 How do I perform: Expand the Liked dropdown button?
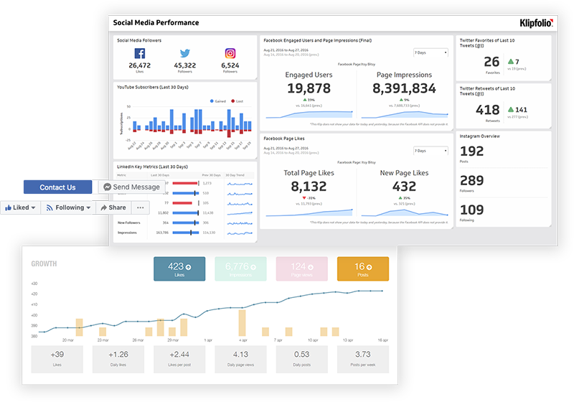(x=19, y=207)
